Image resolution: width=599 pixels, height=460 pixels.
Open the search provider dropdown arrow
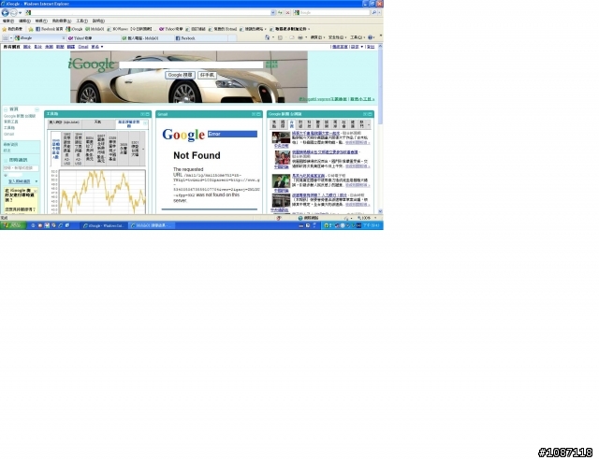(380, 12)
